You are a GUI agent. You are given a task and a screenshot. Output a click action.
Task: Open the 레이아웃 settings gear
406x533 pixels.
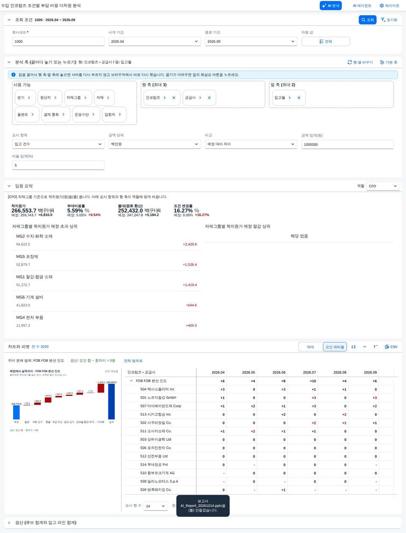[x=389, y=5]
